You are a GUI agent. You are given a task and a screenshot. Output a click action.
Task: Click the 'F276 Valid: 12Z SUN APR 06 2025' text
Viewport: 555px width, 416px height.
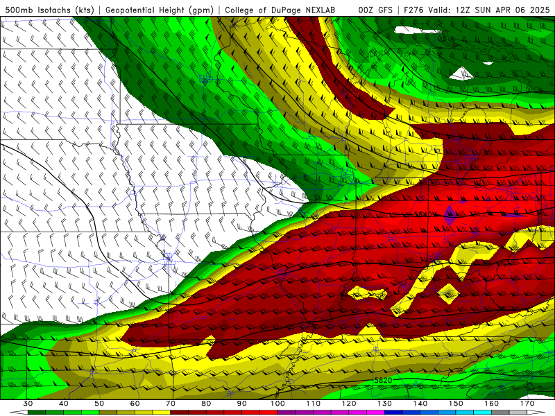(477, 10)
